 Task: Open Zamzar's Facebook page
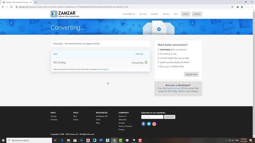[143, 124]
